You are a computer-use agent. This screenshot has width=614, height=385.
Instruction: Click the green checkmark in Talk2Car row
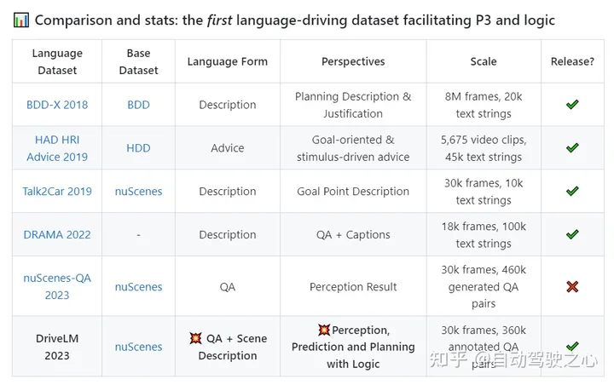point(572,192)
